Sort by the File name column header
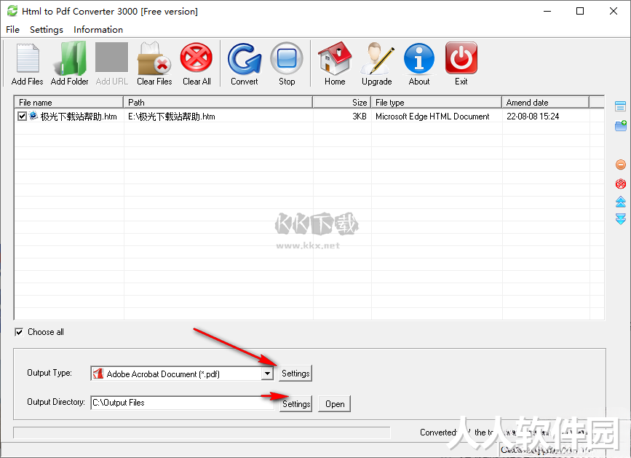The width and height of the screenshot is (631, 458). pos(69,102)
